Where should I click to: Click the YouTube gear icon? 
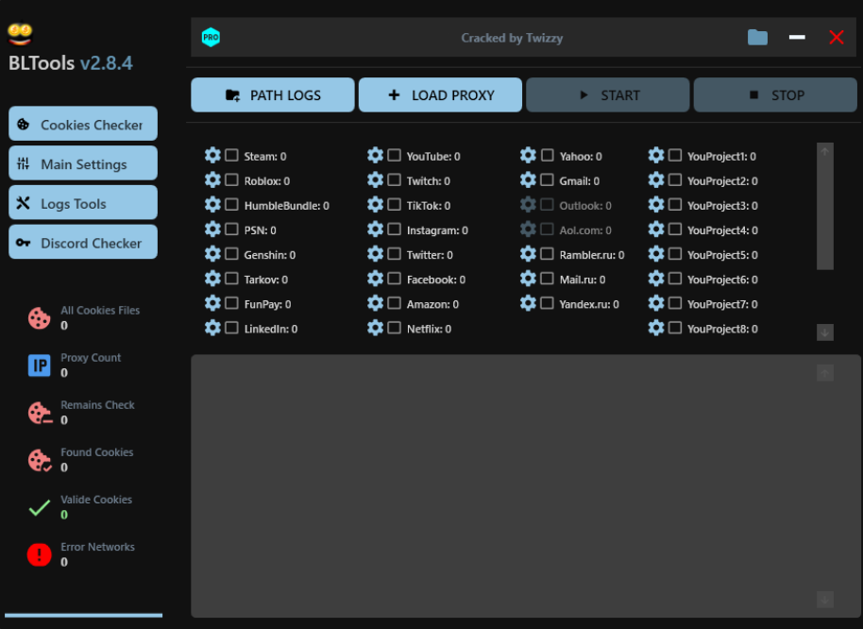[375, 155]
